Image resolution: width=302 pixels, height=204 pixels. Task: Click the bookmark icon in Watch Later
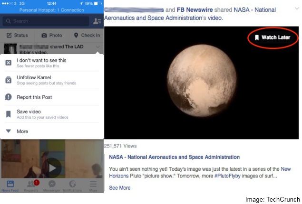click(x=257, y=37)
